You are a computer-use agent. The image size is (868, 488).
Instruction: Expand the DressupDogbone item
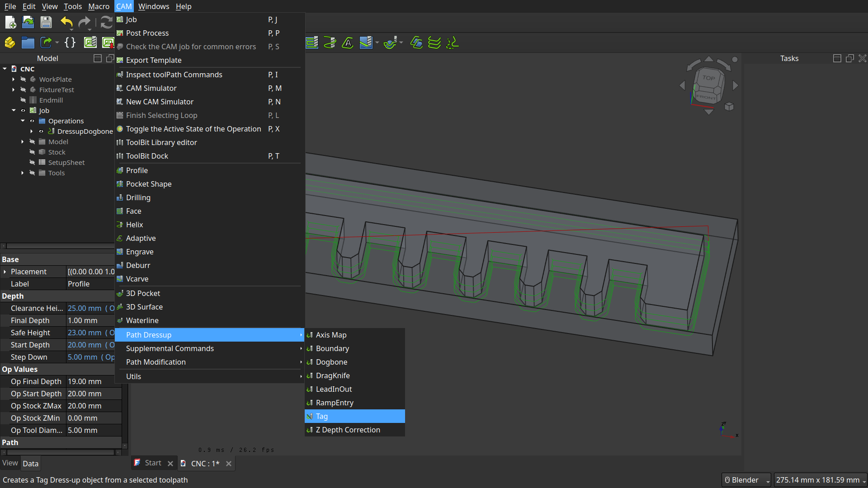pos(32,131)
